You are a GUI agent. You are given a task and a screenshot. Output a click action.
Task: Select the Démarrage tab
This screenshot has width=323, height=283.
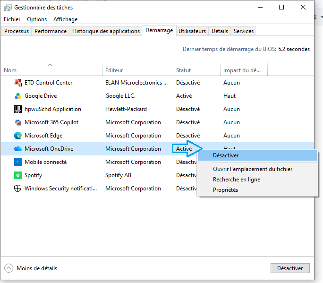point(159,30)
